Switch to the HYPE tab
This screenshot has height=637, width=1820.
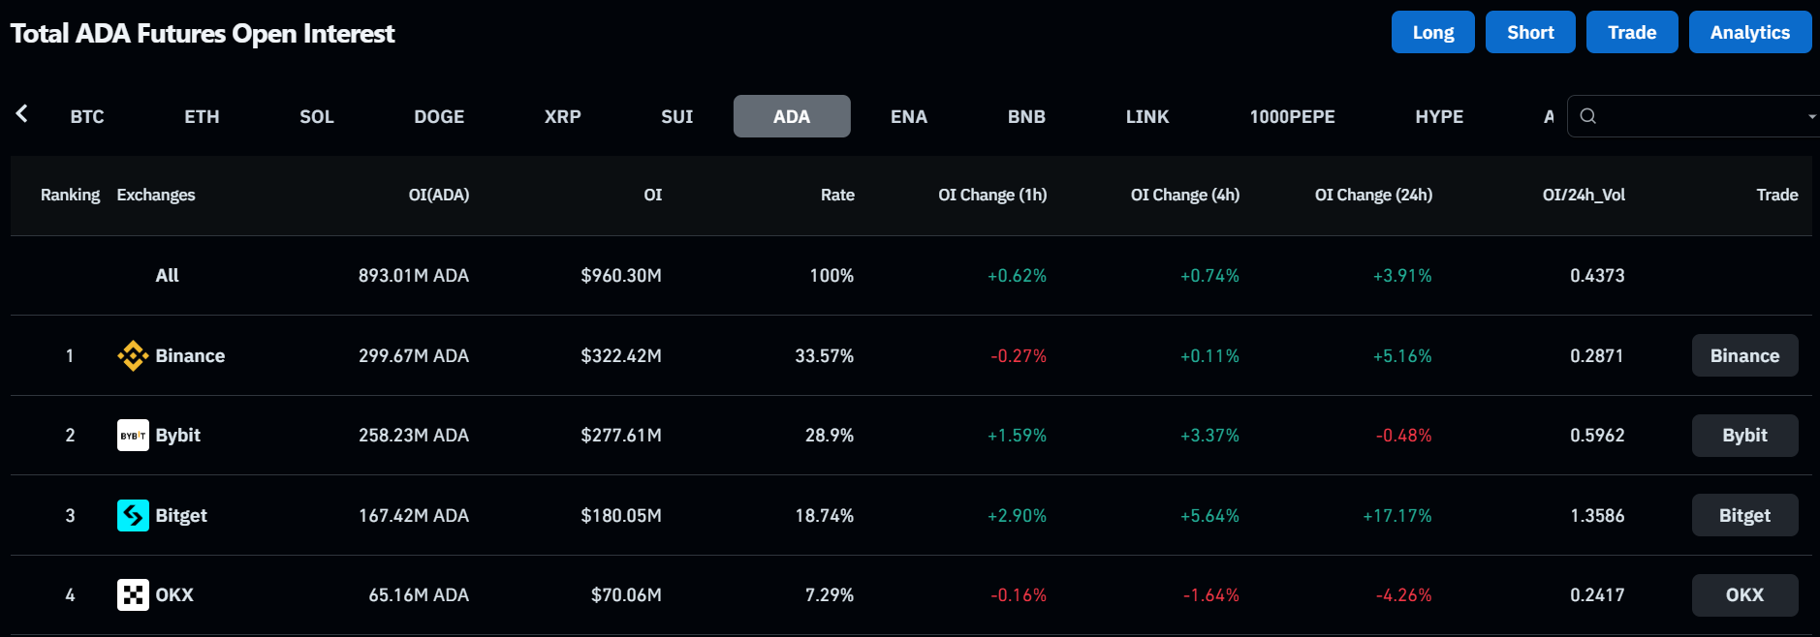(x=1439, y=117)
